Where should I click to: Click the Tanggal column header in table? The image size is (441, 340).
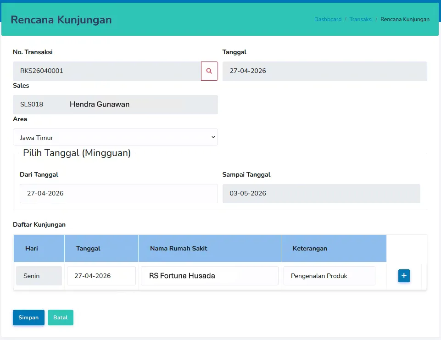101,248
